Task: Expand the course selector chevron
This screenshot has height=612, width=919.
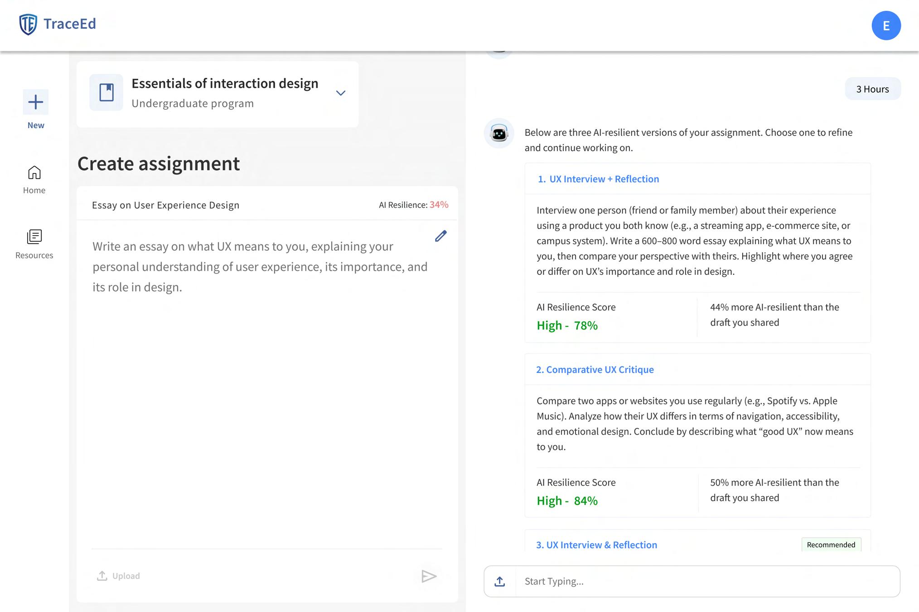Action: pyautogui.click(x=341, y=93)
